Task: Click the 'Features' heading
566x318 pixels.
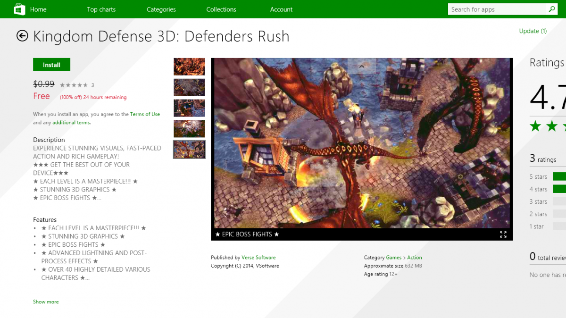Action: (x=45, y=220)
